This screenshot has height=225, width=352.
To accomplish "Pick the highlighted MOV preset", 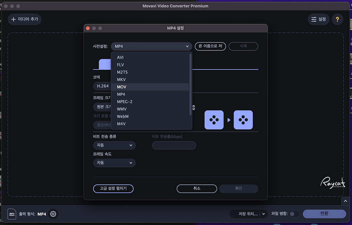I will point(150,87).
